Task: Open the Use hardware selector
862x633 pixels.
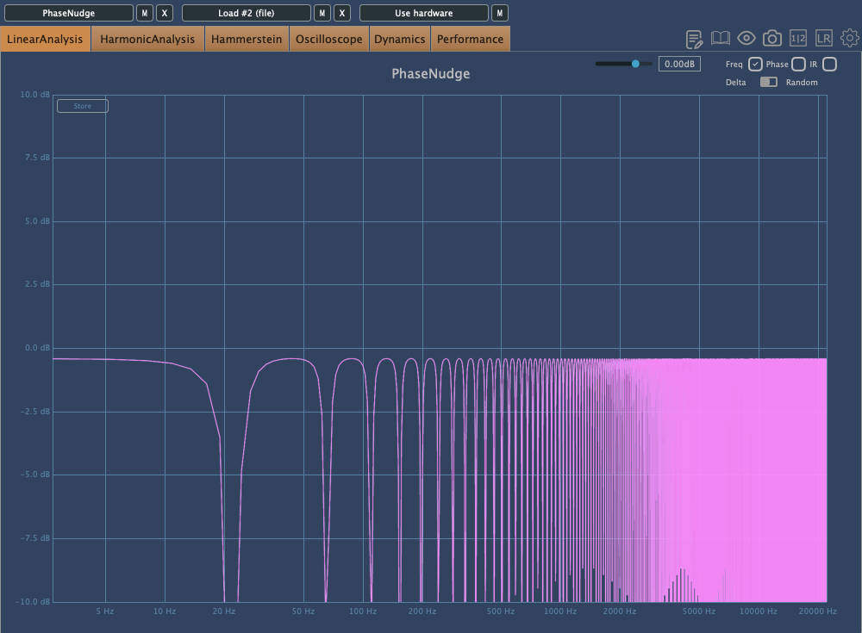Action: pos(423,13)
